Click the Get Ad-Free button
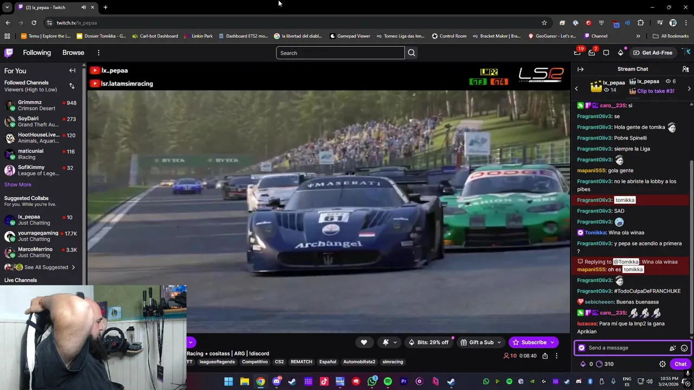This screenshot has height=390, width=694. coord(653,53)
